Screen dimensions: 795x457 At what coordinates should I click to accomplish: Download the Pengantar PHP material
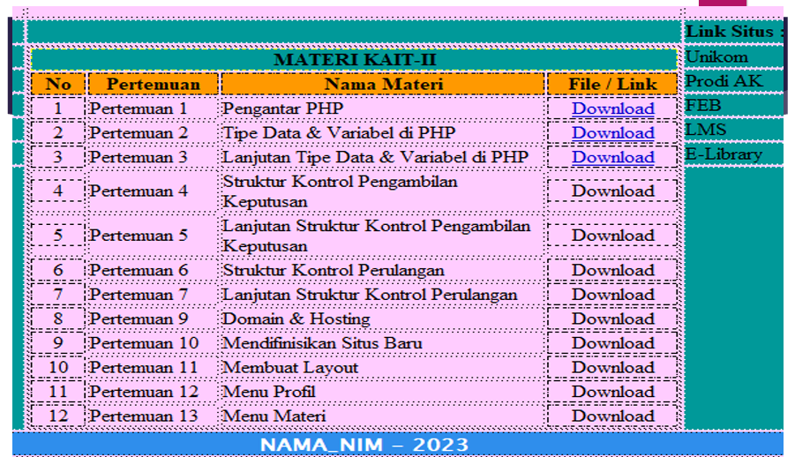click(612, 109)
